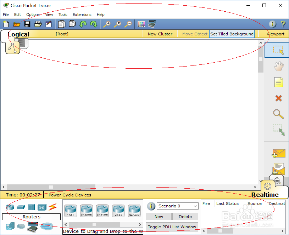
Task: Switch to the Realtime mode tab
Action: pyautogui.click(x=265, y=195)
